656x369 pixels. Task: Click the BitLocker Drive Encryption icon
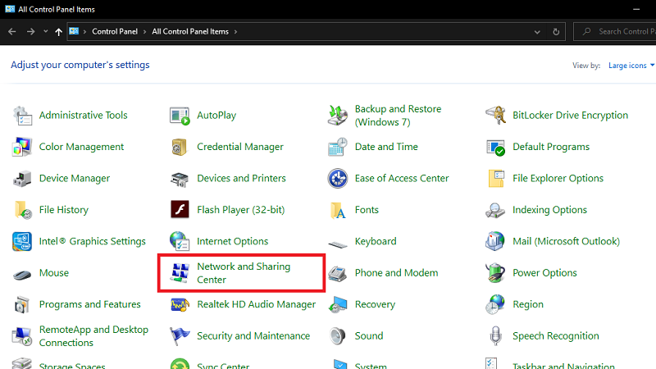pyautogui.click(x=496, y=116)
